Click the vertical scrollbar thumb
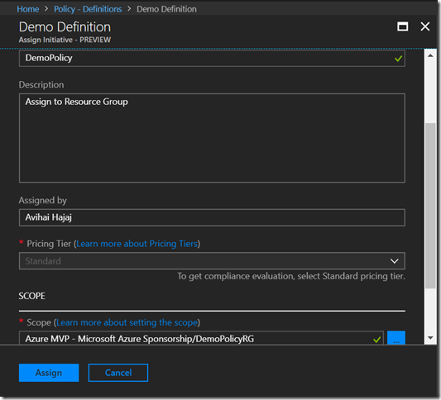 (x=430, y=206)
